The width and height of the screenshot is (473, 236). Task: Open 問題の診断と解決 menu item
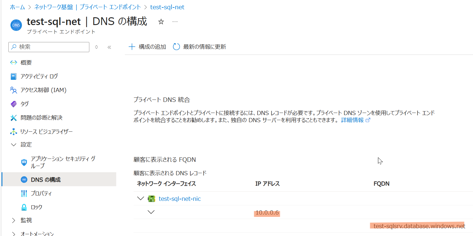coord(41,118)
